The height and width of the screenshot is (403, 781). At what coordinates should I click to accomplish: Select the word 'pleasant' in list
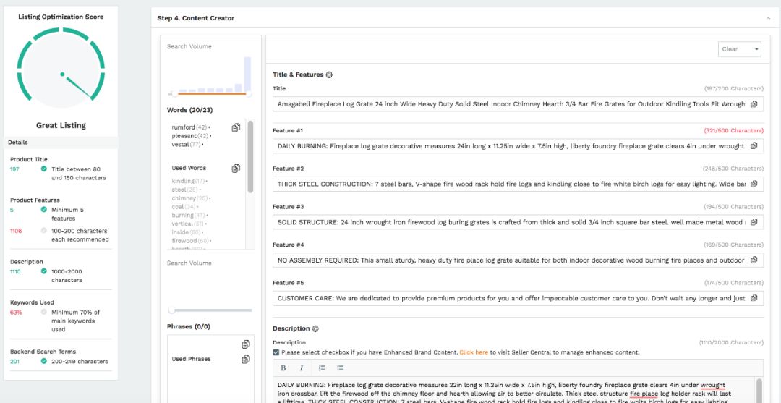pyautogui.click(x=184, y=136)
